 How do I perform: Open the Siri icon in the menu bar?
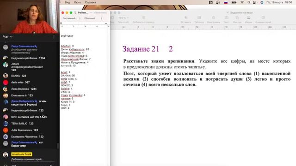click(262, 2)
